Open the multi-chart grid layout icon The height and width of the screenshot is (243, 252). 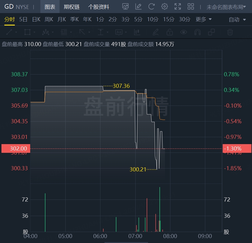(191, 7)
